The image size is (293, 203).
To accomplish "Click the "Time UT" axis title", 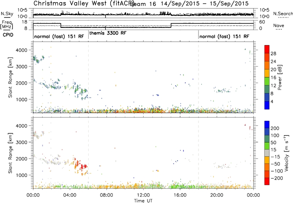I will point(143,201).
